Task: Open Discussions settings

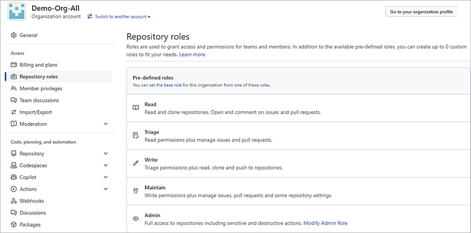Action: (33, 213)
